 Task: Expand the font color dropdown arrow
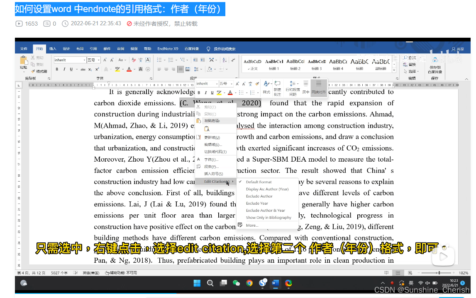(134, 69)
